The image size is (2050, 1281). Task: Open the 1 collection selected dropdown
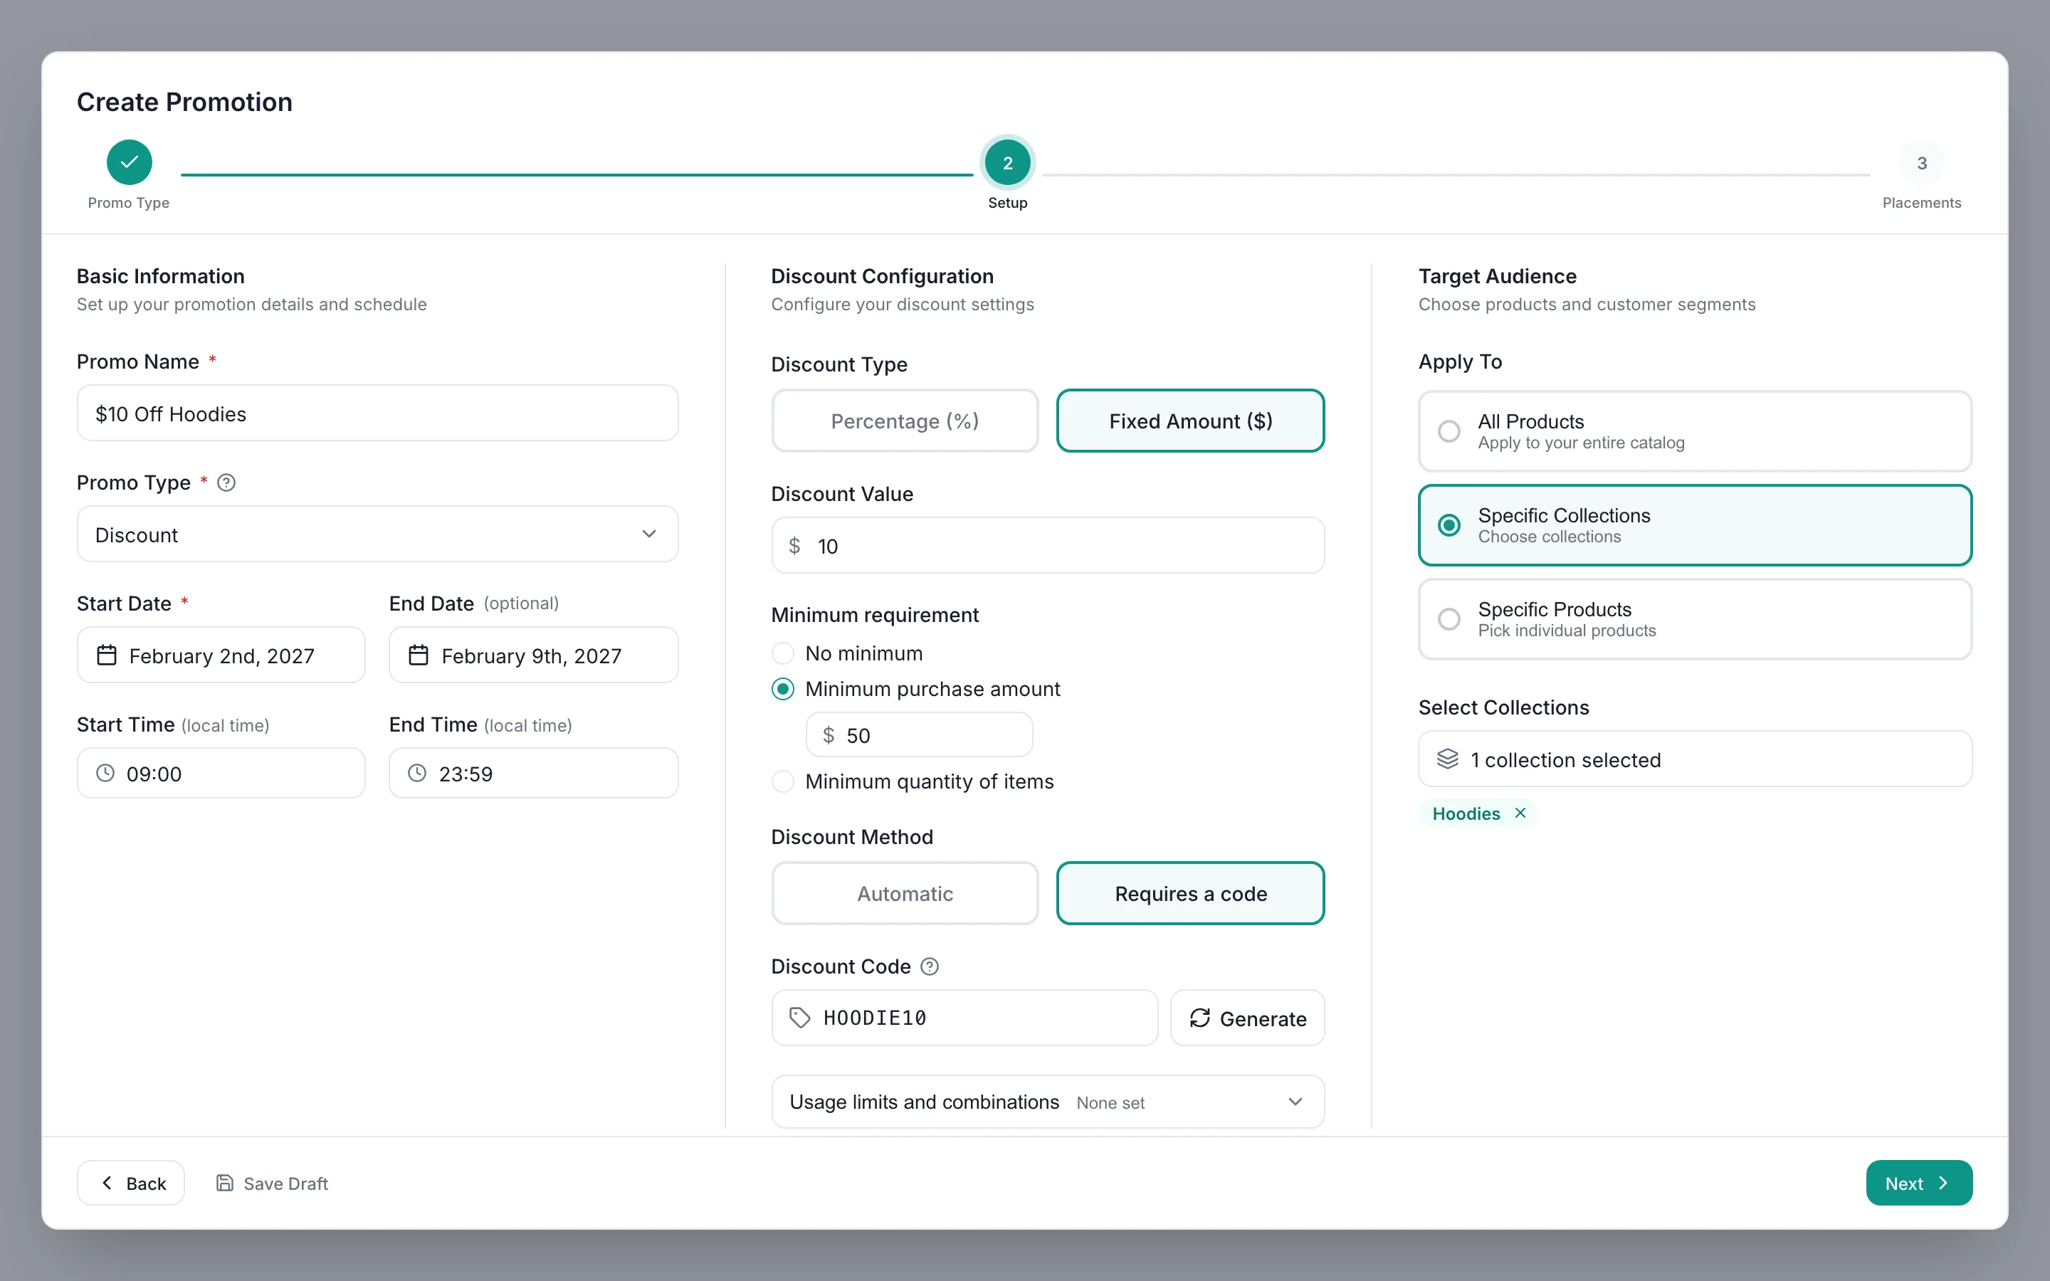point(1695,759)
